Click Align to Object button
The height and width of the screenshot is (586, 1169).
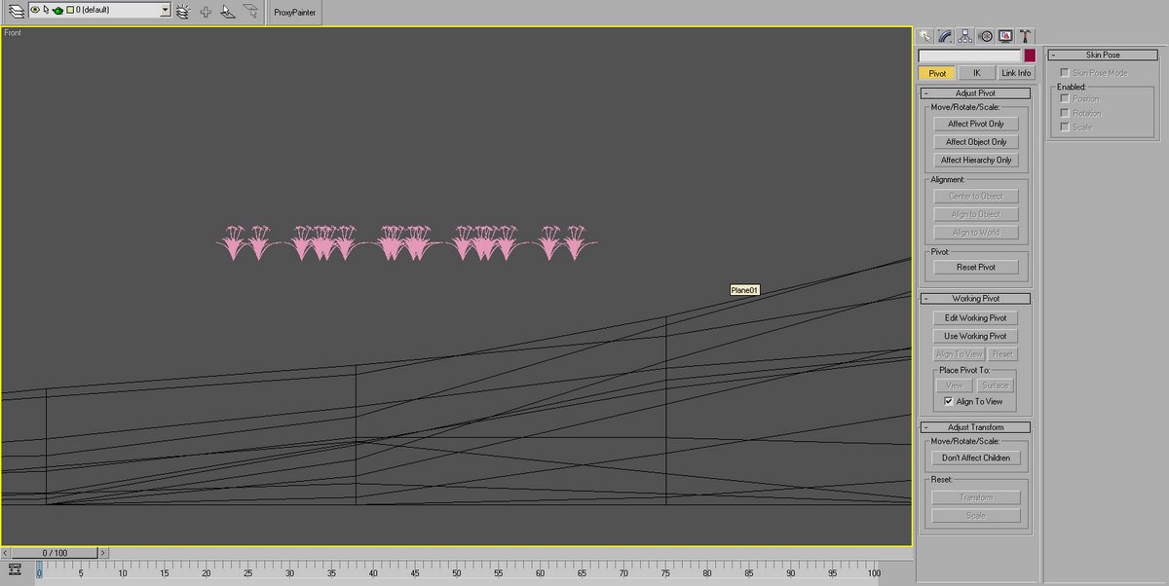[976, 214]
